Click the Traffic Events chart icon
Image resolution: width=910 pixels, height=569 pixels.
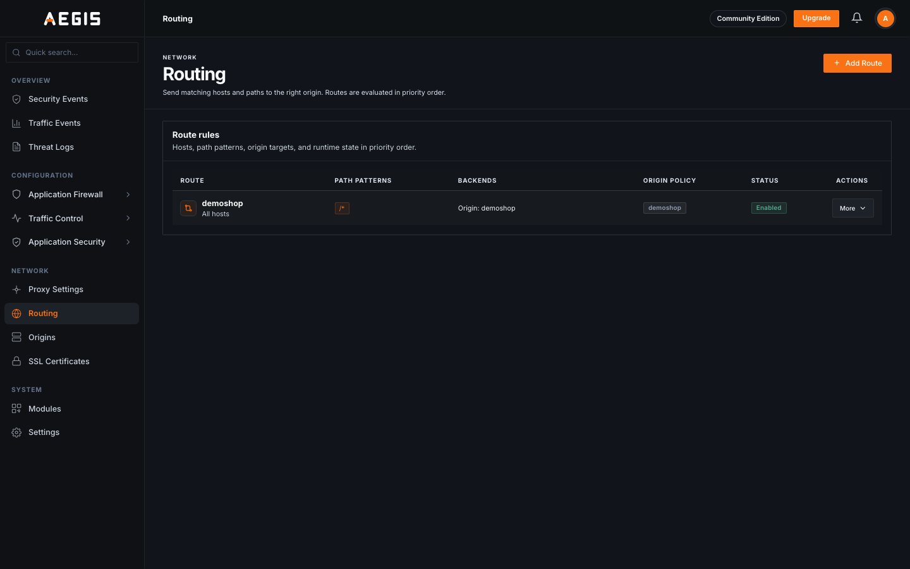[16, 123]
